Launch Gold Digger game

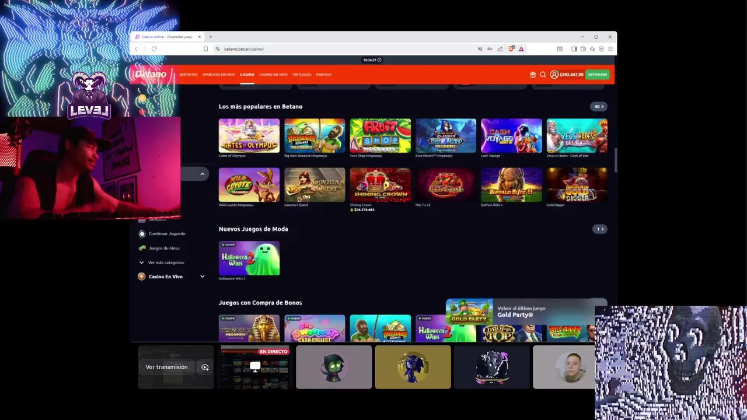click(577, 185)
